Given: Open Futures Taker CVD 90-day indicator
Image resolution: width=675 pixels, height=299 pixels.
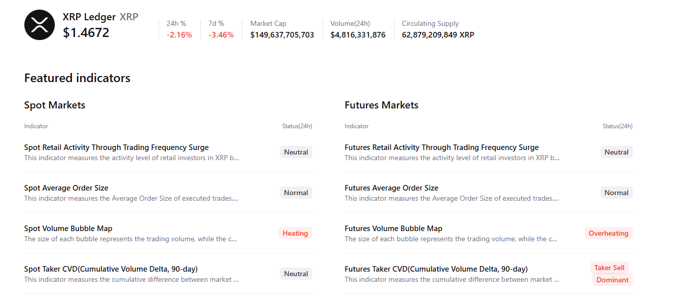Looking at the screenshot, I should tap(436, 269).
